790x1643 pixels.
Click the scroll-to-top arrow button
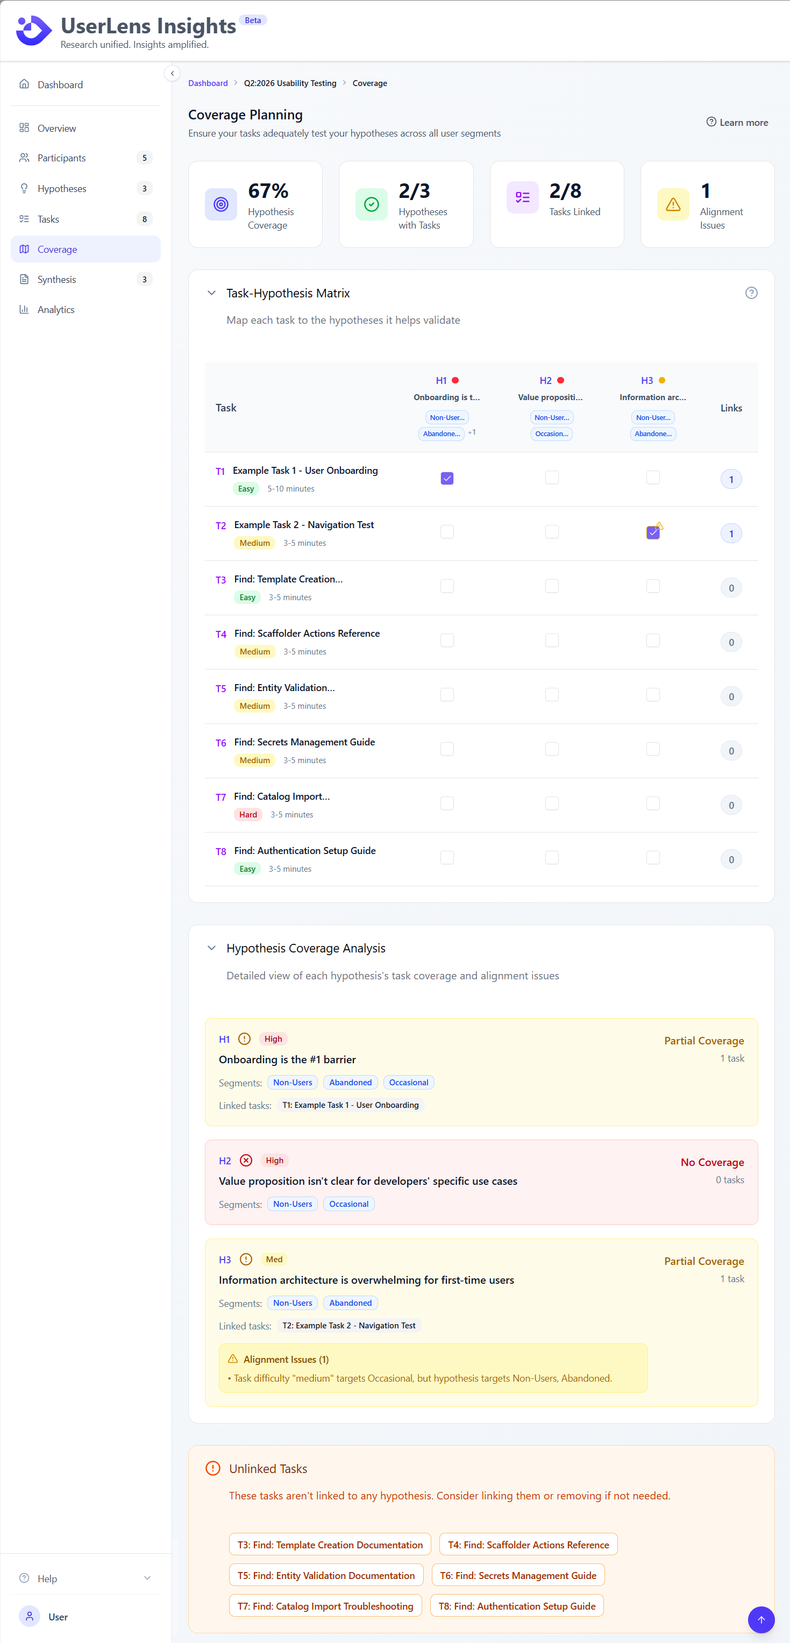coord(760,1619)
